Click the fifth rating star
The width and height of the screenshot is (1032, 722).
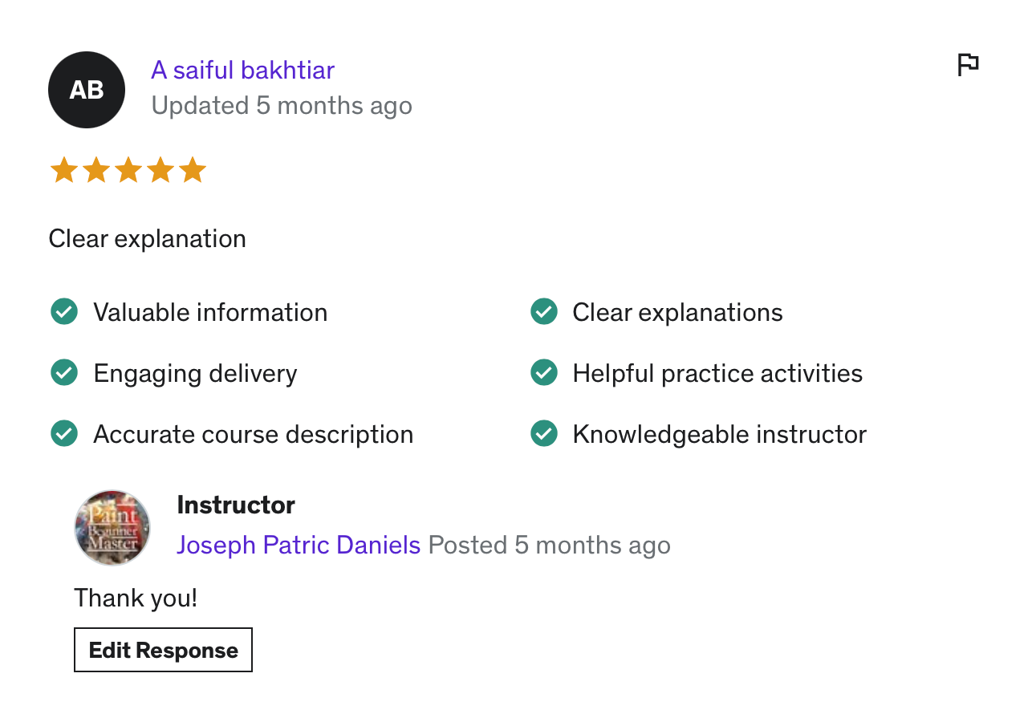click(193, 170)
